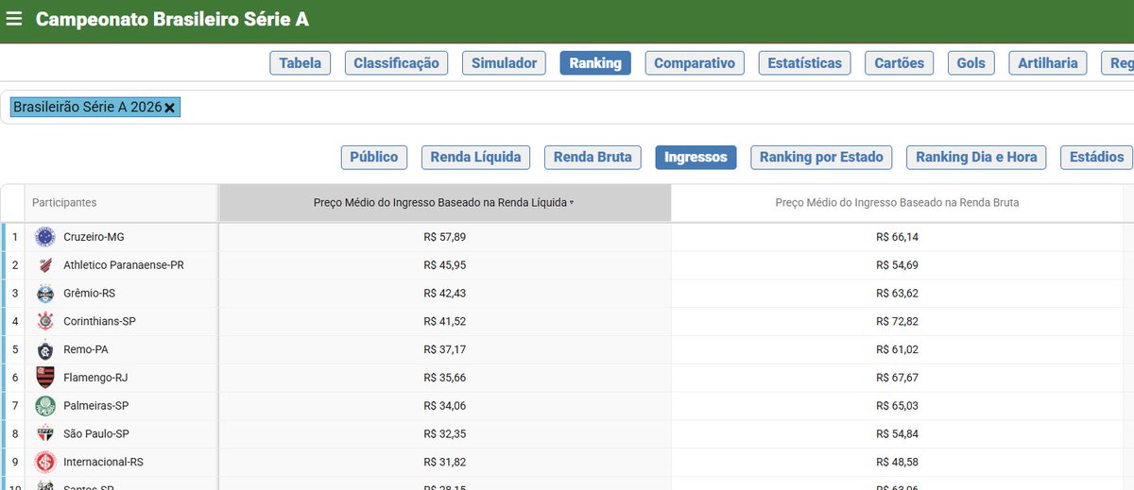Click the R$ 35,66 value
The height and width of the screenshot is (490, 1134).
445,378
